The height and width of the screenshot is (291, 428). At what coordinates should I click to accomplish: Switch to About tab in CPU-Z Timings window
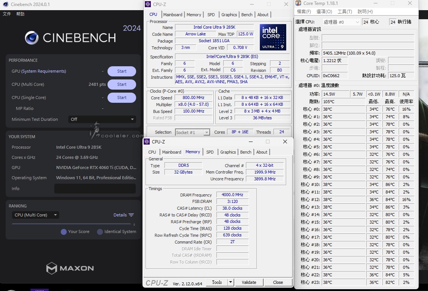click(262, 152)
